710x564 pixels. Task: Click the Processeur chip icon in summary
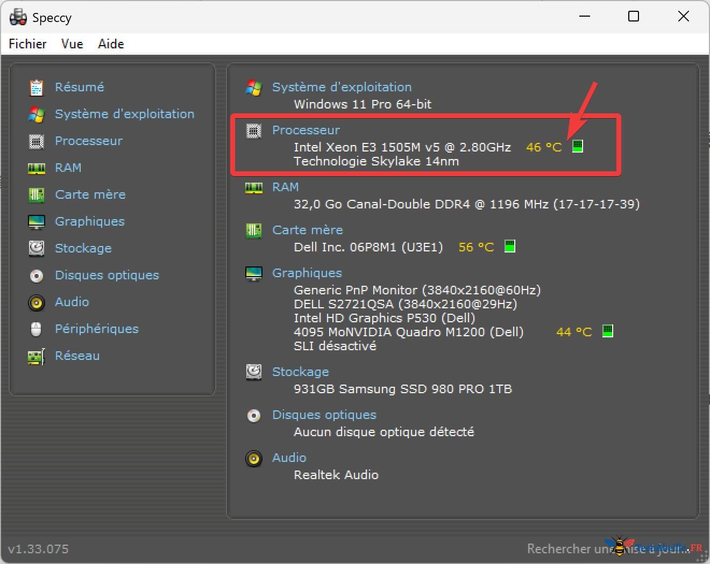(x=253, y=131)
